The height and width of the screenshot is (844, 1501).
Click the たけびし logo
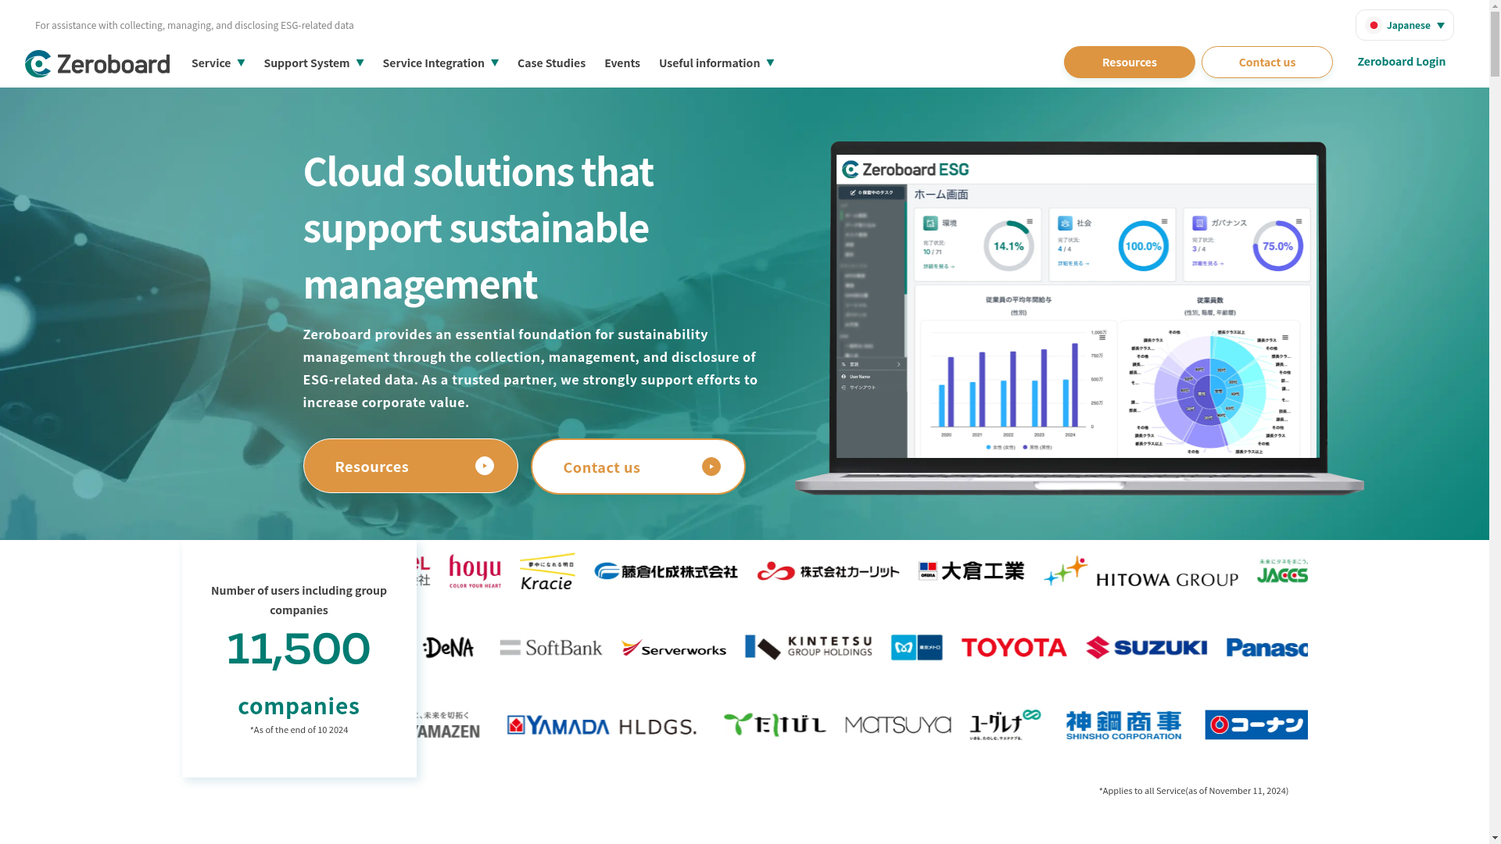(x=774, y=724)
